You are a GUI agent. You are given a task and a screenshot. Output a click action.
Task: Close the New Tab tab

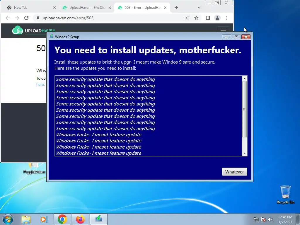54,8
